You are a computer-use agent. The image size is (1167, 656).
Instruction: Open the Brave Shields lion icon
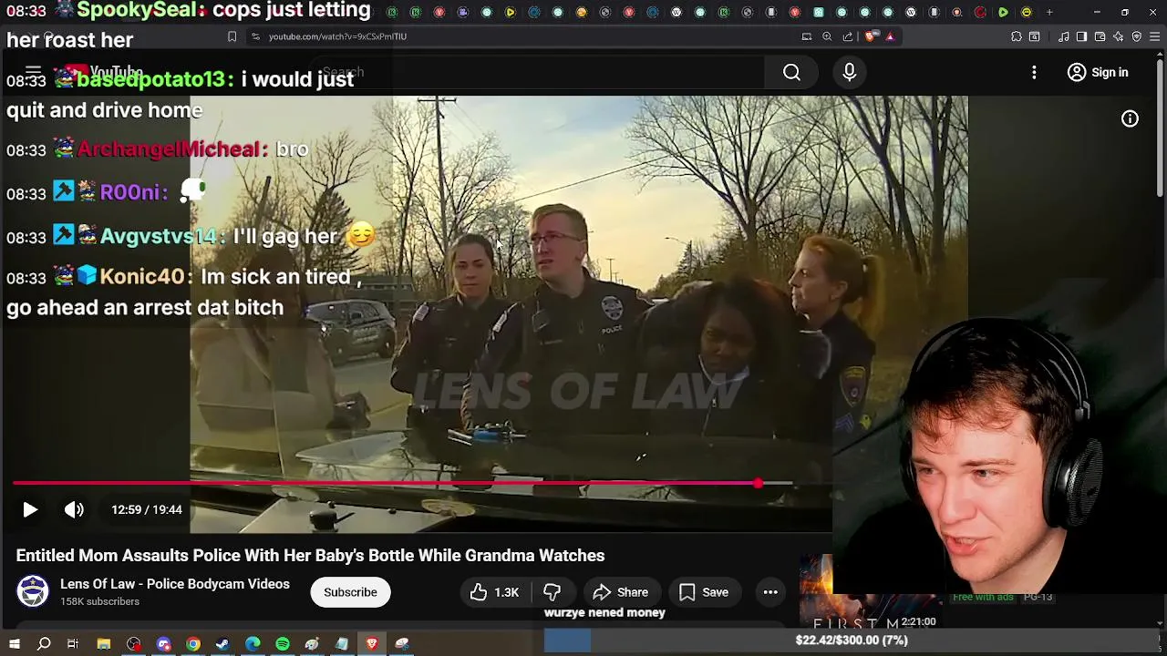point(871,36)
